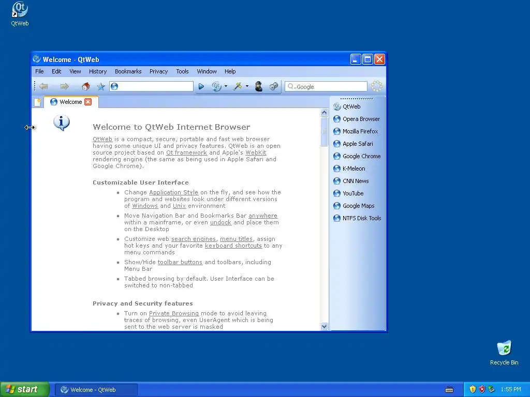This screenshot has height=397, width=530.
Task: Click the navigation toolbar drag handle
Action: click(35, 86)
